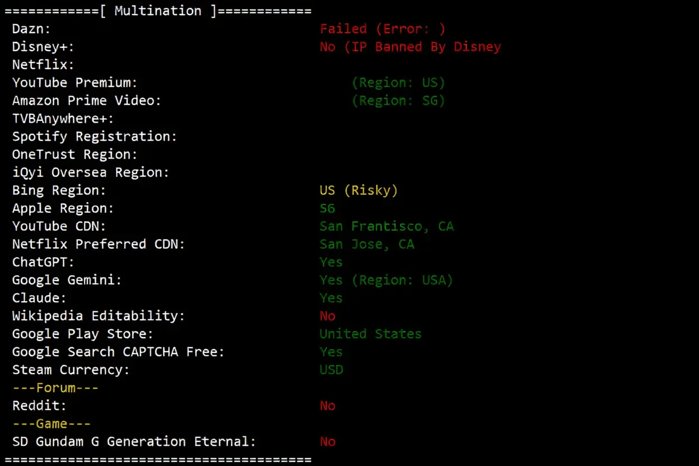Screen dimensions: 699x466
Task: Click the 'Wikipedia Editability:' label
Action: (99, 316)
